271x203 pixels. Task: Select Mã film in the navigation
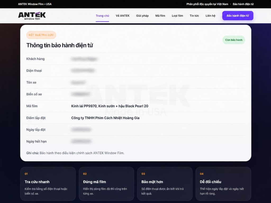tap(160, 16)
